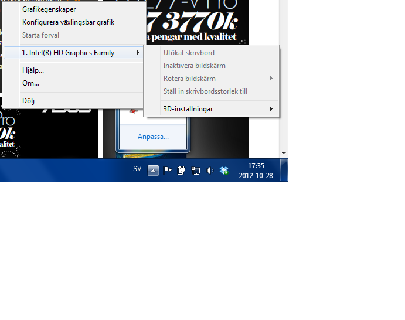Select Grafikegenskaper from the context menu
This screenshot has width=405, height=320.
tap(49, 9)
